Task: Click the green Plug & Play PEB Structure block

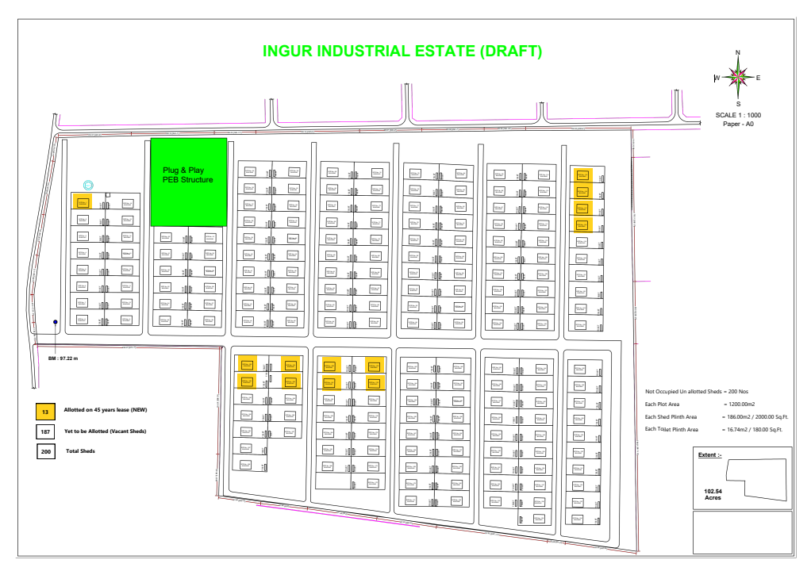Action: [x=189, y=182]
